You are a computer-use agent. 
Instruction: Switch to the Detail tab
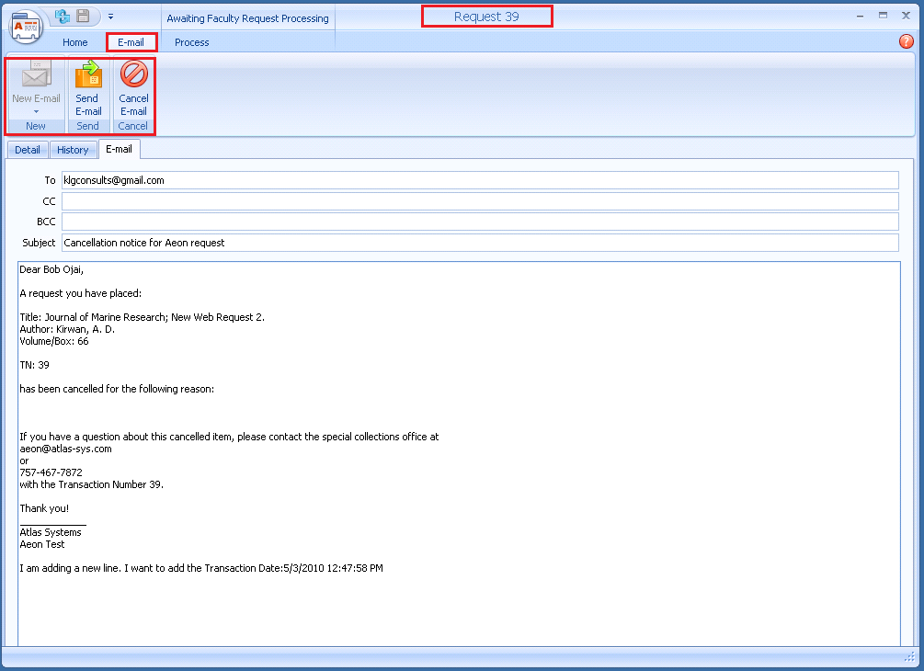pyautogui.click(x=28, y=150)
